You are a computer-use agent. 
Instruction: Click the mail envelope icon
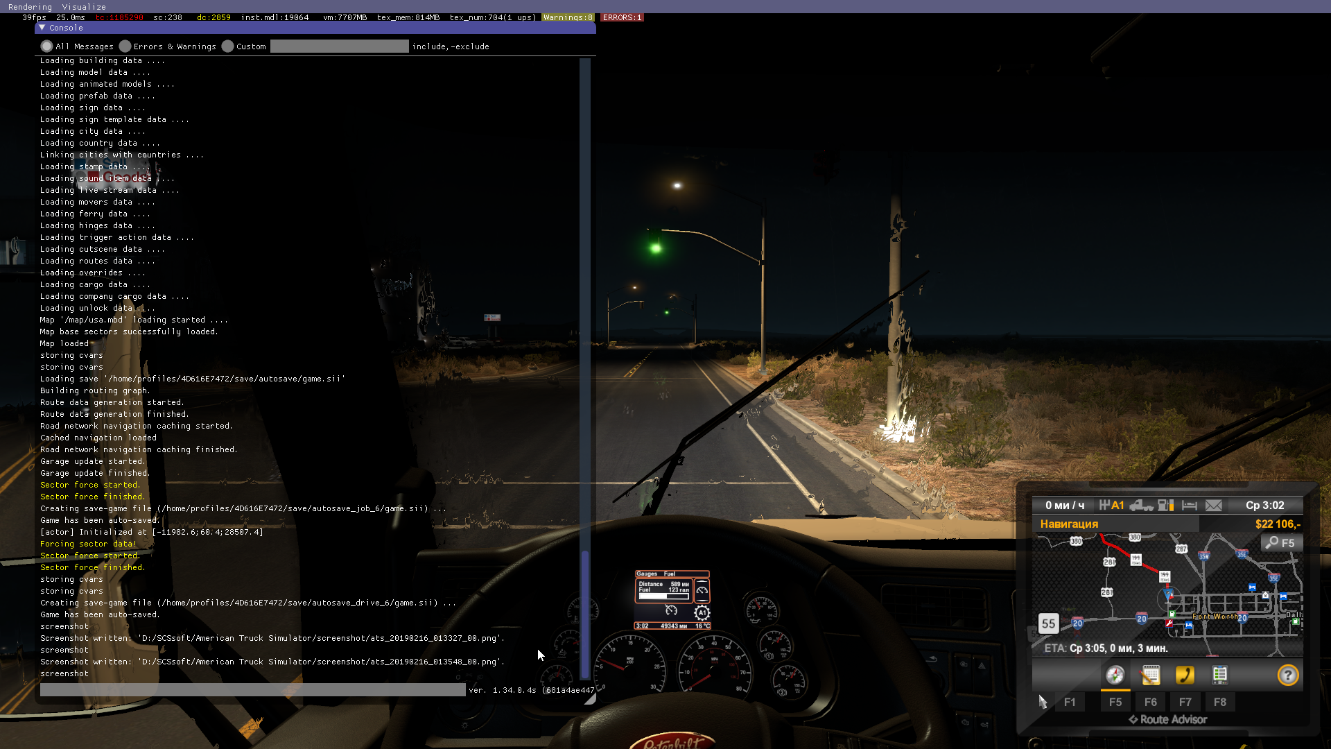(x=1213, y=506)
